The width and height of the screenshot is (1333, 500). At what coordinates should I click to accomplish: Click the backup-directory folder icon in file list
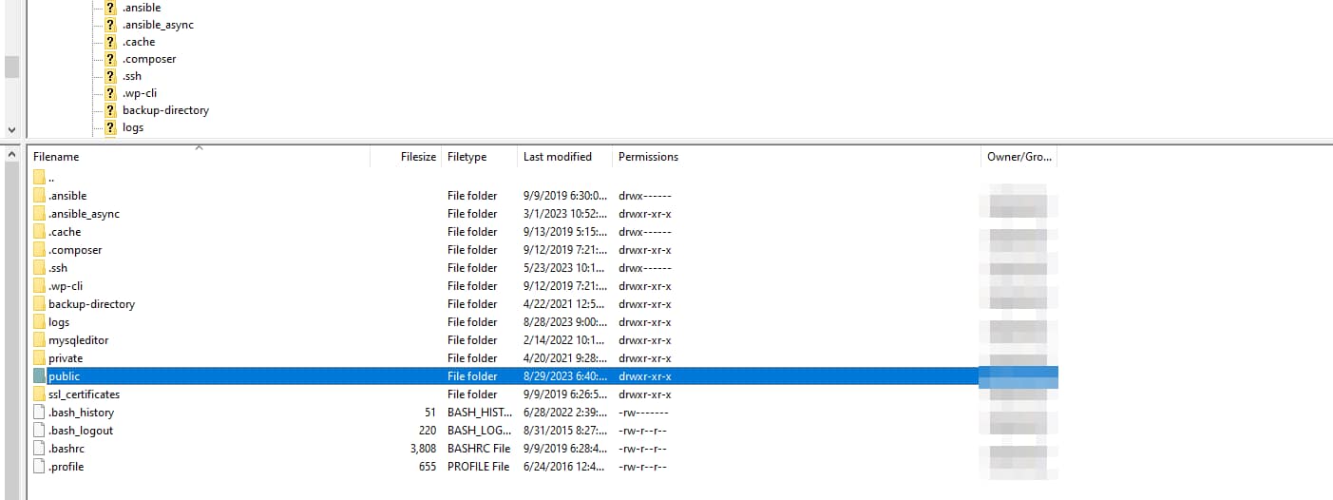(x=39, y=304)
